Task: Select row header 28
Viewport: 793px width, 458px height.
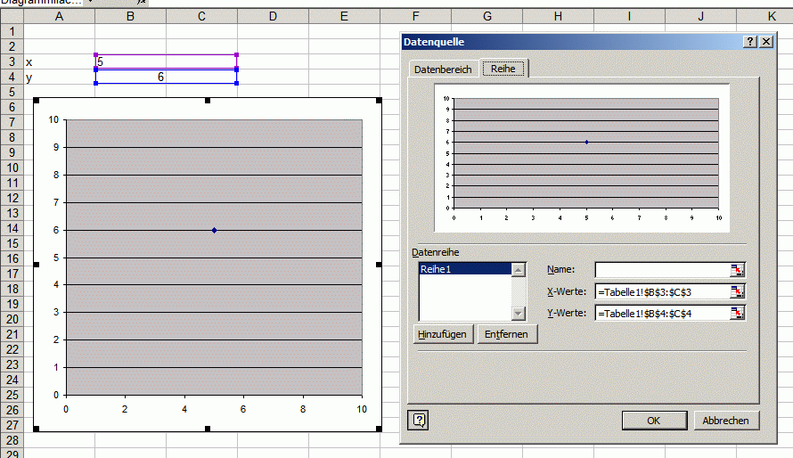Action: click(12, 440)
